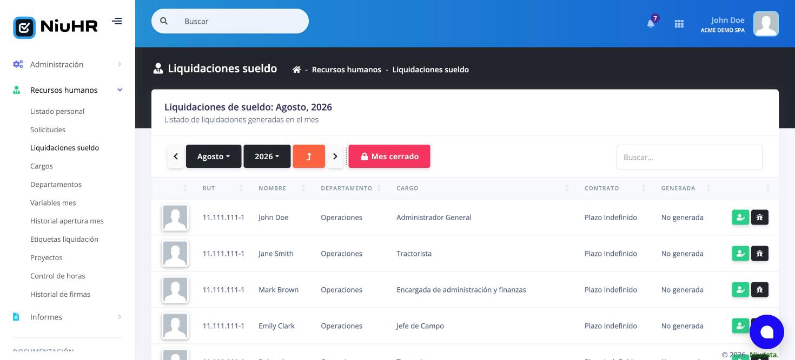Go to the previous month

(176, 157)
